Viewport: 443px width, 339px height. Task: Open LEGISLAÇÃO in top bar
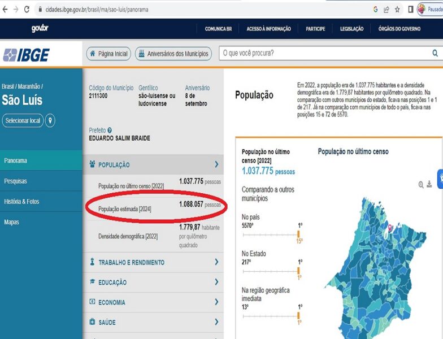click(351, 29)
